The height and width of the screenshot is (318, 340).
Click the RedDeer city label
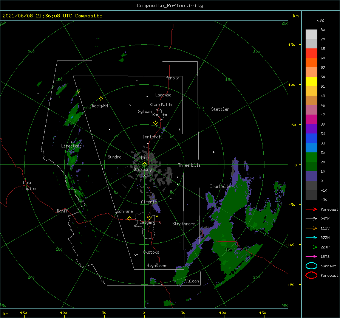[160, 115]
